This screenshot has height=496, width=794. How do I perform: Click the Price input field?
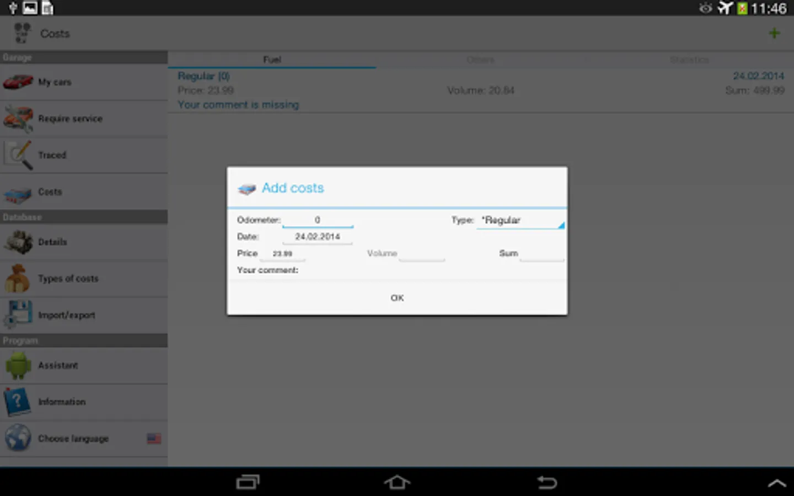tap(282, 254)
